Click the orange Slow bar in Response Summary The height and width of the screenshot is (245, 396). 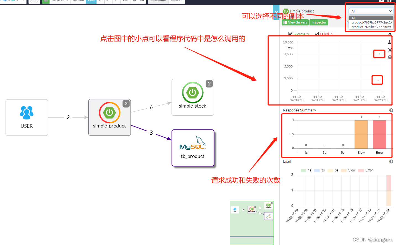tap(361, 134)
